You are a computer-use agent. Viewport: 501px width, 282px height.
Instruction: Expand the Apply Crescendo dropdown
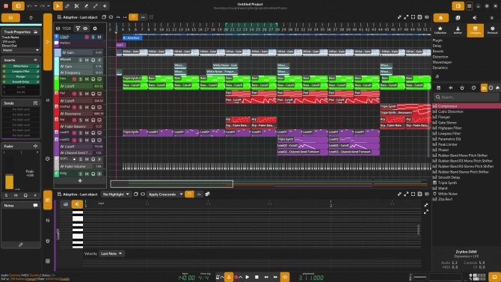(165, 194)
